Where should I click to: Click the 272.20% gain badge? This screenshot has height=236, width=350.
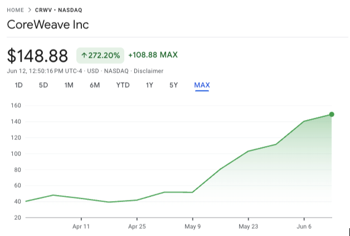100,56
